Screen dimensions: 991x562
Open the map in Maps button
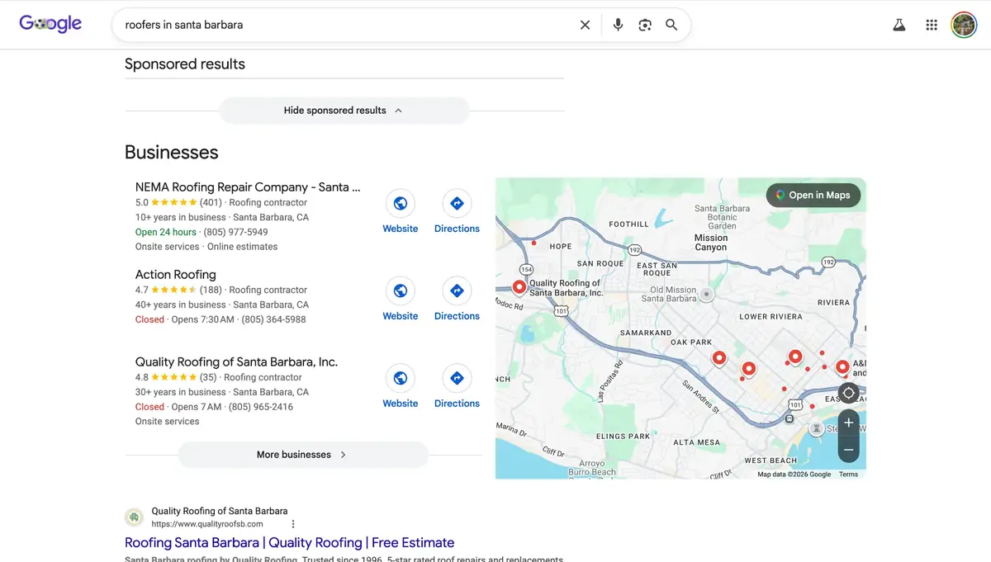[x=813, y=195]
